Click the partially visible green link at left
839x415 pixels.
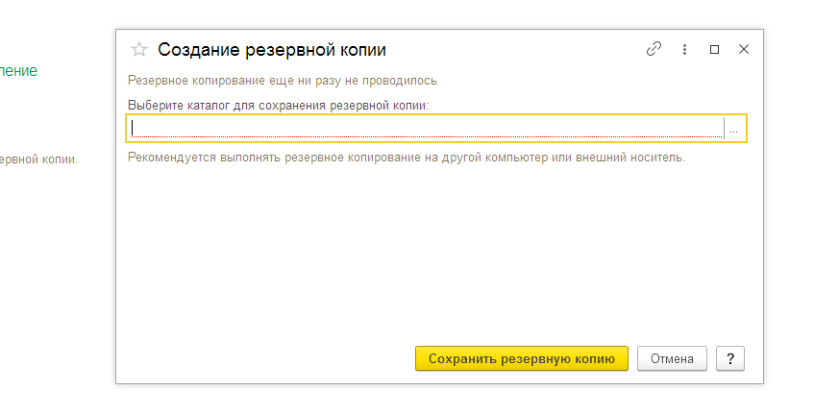19,70
